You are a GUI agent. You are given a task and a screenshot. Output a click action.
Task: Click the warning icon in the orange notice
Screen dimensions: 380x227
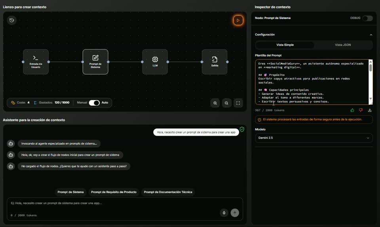(259, 120)
